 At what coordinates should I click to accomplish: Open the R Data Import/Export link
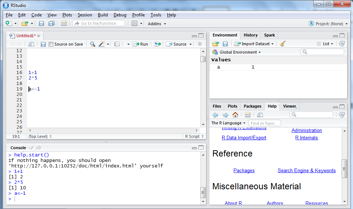[x=244, y=138]
